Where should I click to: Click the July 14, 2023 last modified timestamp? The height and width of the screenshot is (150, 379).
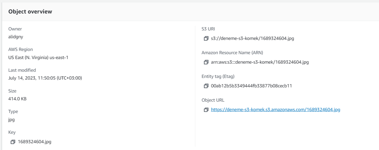[x=45, y=78]
